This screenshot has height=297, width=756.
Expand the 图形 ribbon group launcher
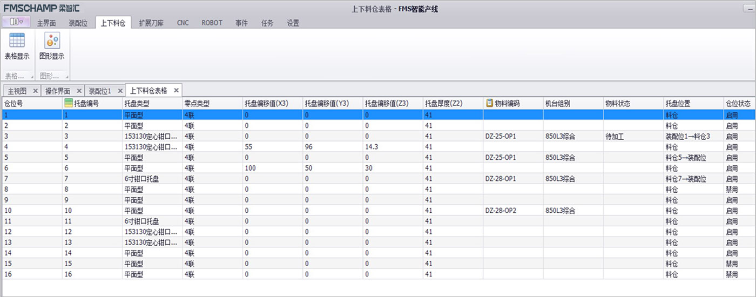tap(66, 77)
